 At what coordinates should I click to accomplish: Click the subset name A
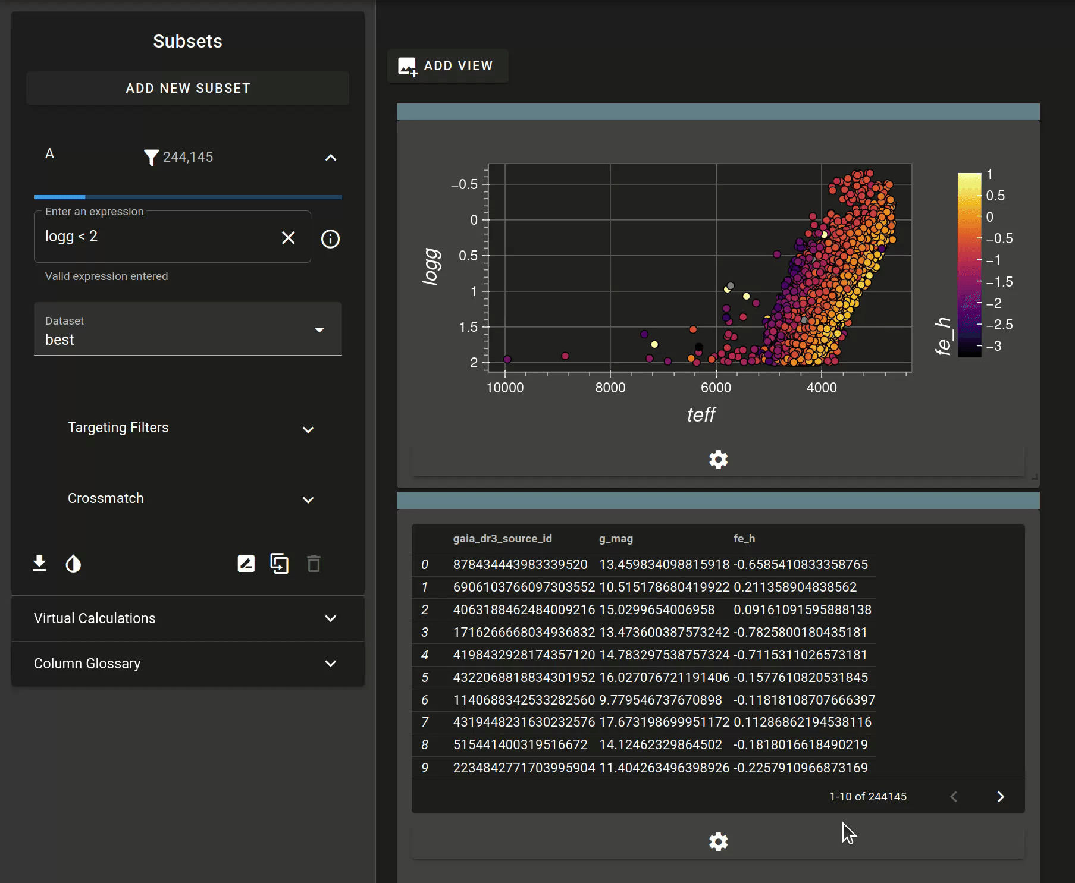pos(50,154)
